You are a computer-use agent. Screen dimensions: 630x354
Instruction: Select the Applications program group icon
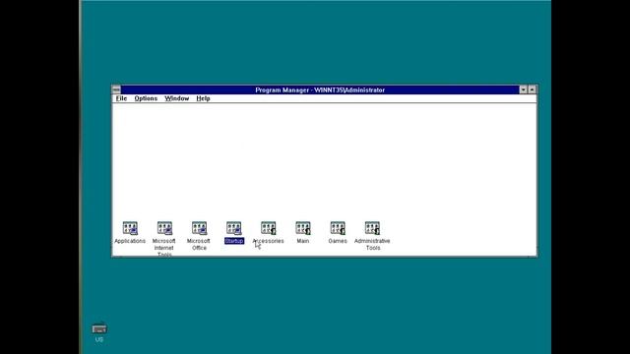[x=130, y=228]
